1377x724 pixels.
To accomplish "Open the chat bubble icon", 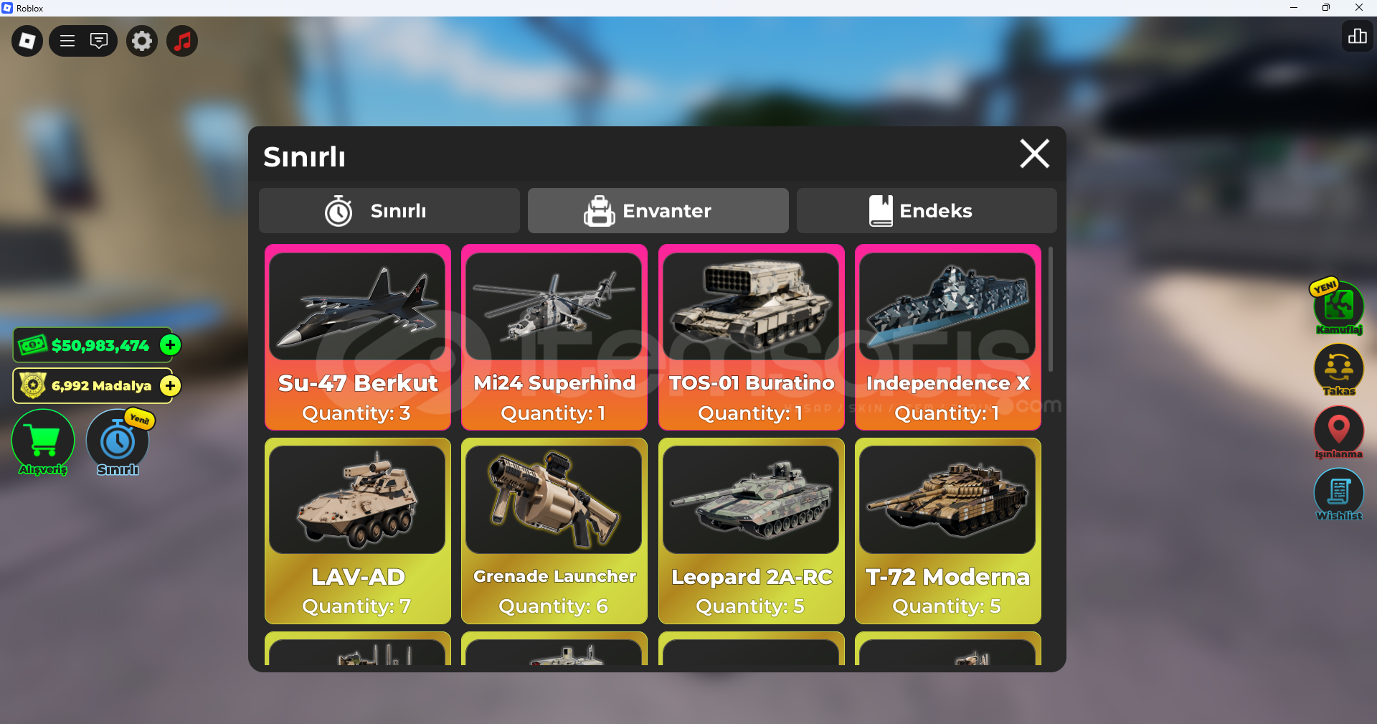I will coord(99,41).
